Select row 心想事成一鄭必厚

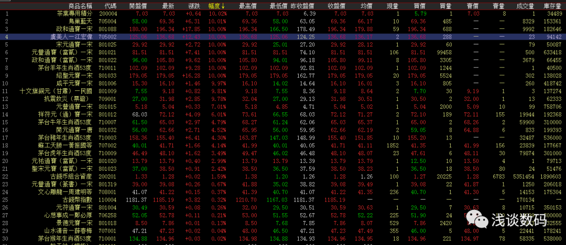pyautogui.click(x=283, y=215)
